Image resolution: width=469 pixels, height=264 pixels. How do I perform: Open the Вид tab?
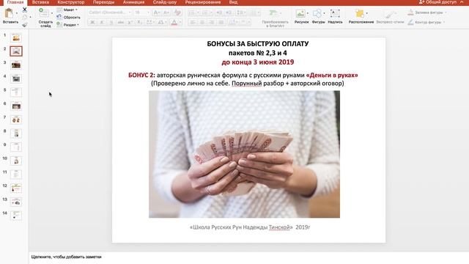click(233, 2)
